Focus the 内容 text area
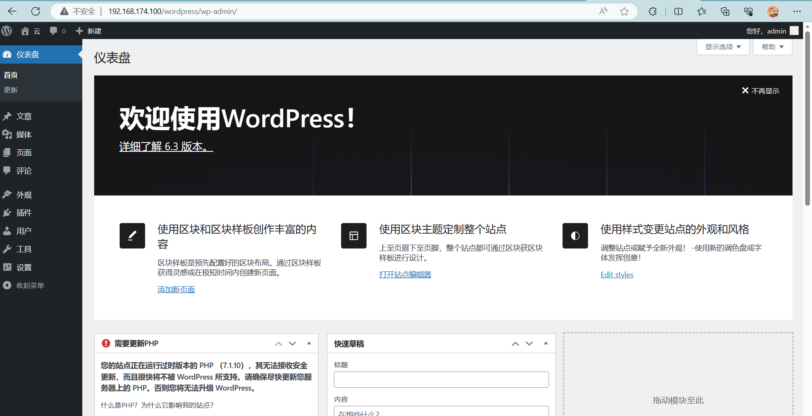 point(441,411)
